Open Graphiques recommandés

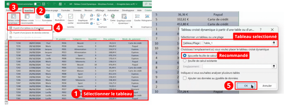pyautogui.click(x=83, y=19)
